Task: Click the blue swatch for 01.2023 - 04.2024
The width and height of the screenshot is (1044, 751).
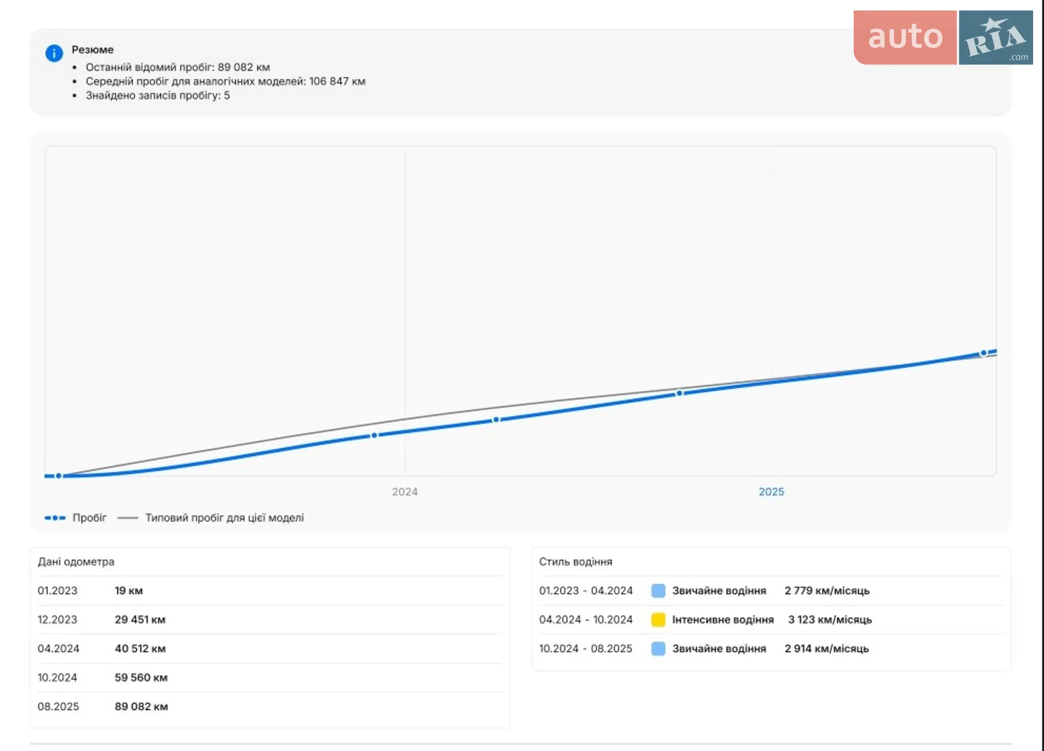Action: [658, 590]
